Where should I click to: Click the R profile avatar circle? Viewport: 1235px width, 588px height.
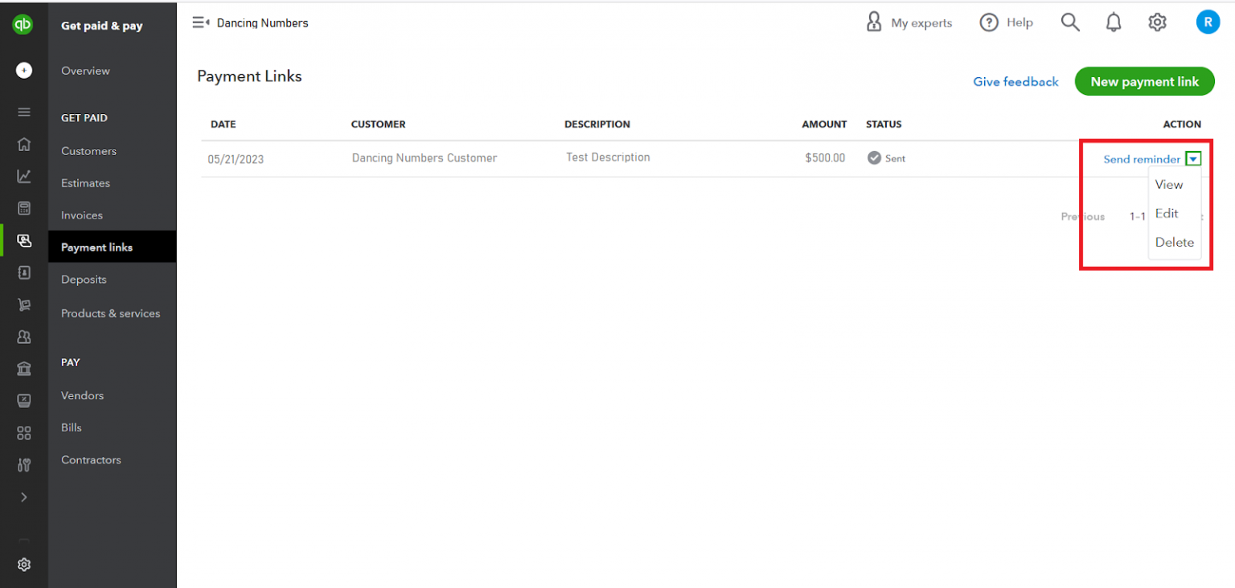point(1208,22)
